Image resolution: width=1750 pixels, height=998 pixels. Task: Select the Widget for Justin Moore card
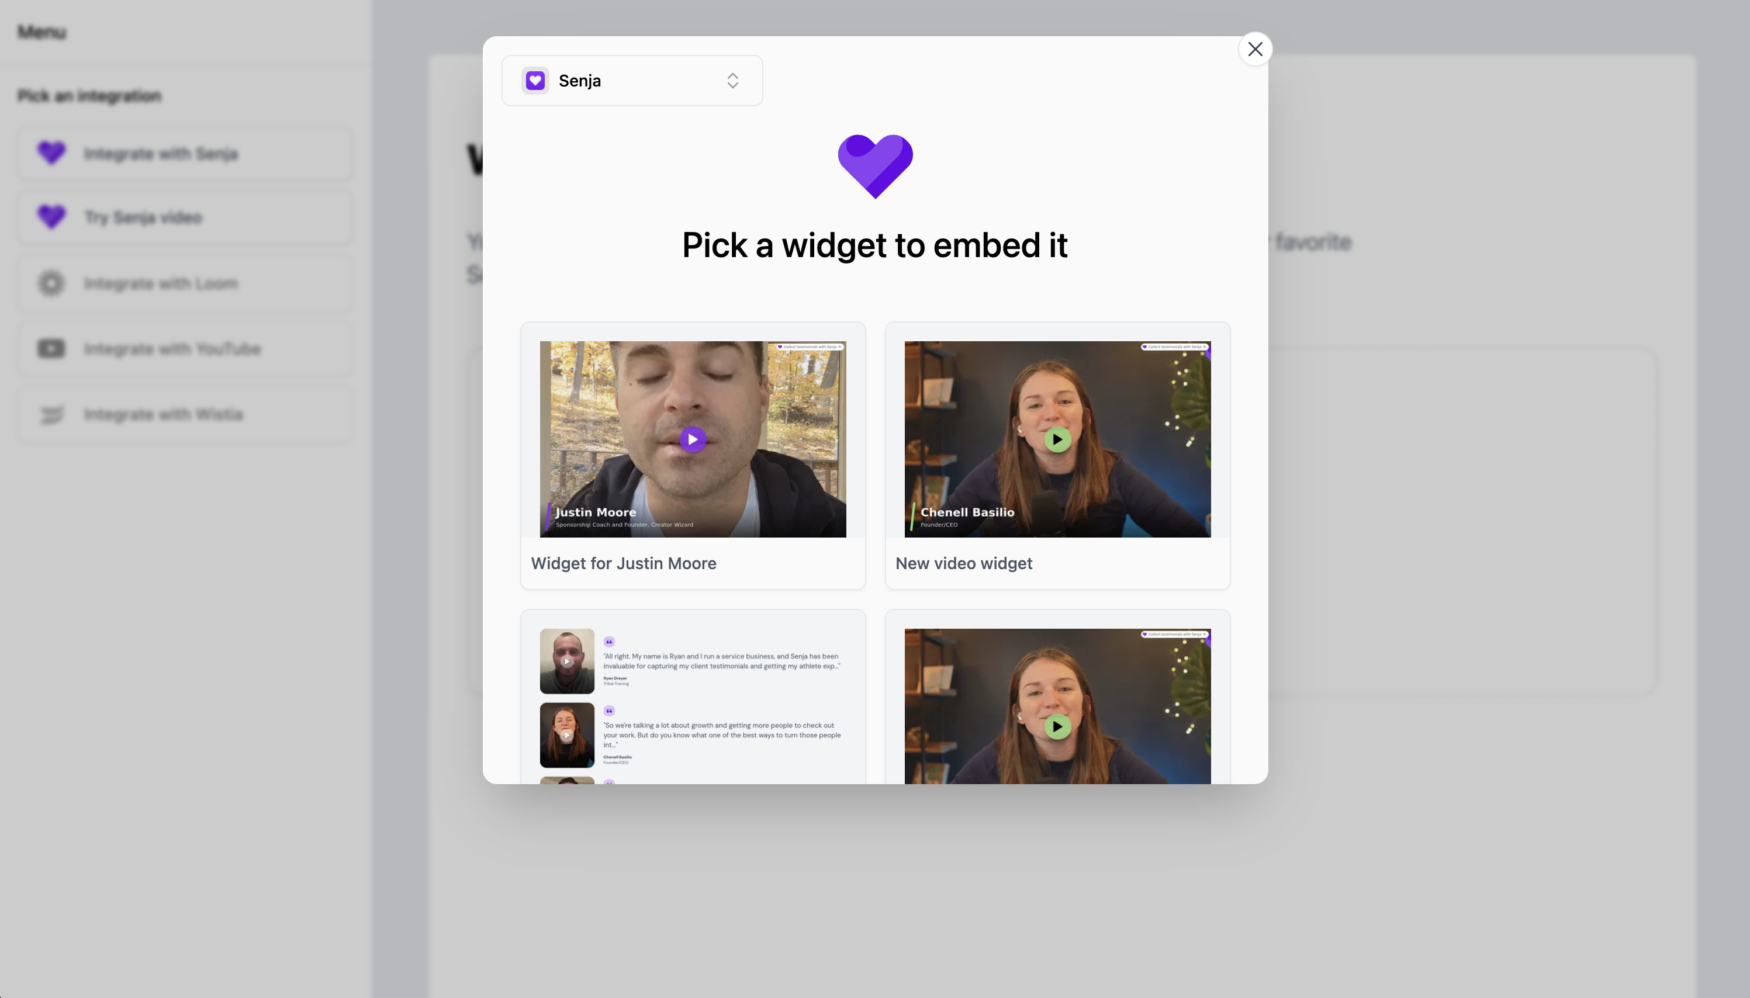[x=692, y=456]
